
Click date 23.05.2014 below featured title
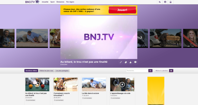click(64, 65)
